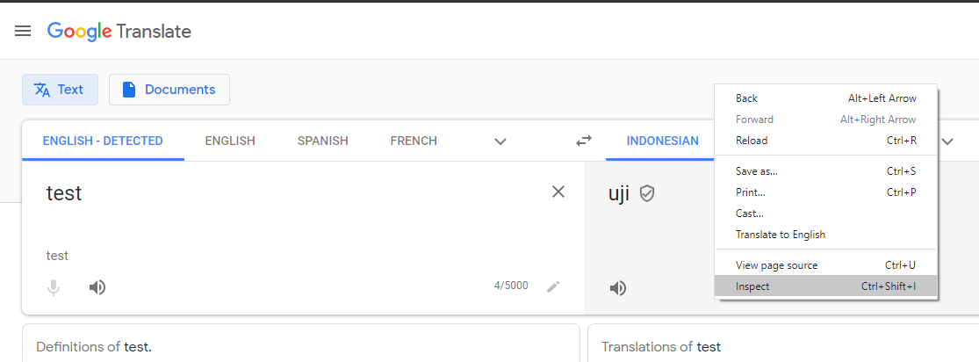Choose Inspect from the context menu
The width and height of the screenshot is (979, 362).
coord(826,286)
